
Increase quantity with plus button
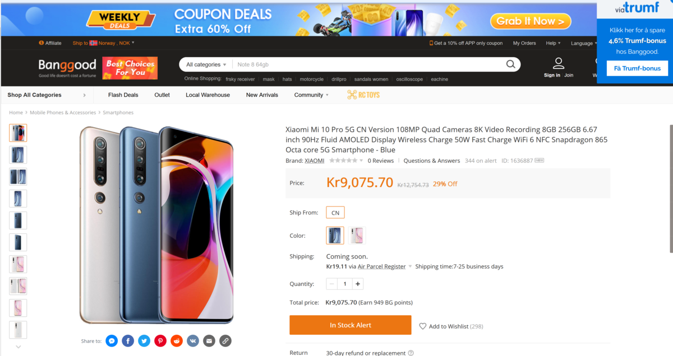tap(358, 284)
